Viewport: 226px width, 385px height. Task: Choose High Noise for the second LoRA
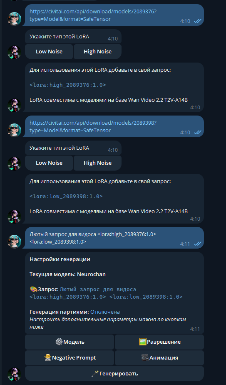[97, 163]
